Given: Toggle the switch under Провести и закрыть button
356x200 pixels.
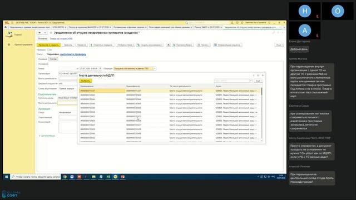Looking at the screenshot, I should (50, 49).
